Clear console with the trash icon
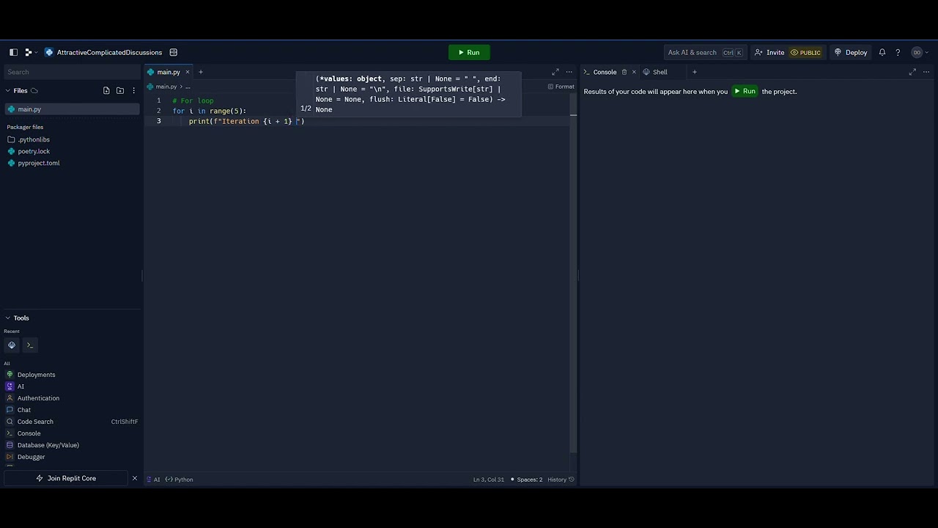The width and height of the screenshot is (938, 528). point(624,72)
